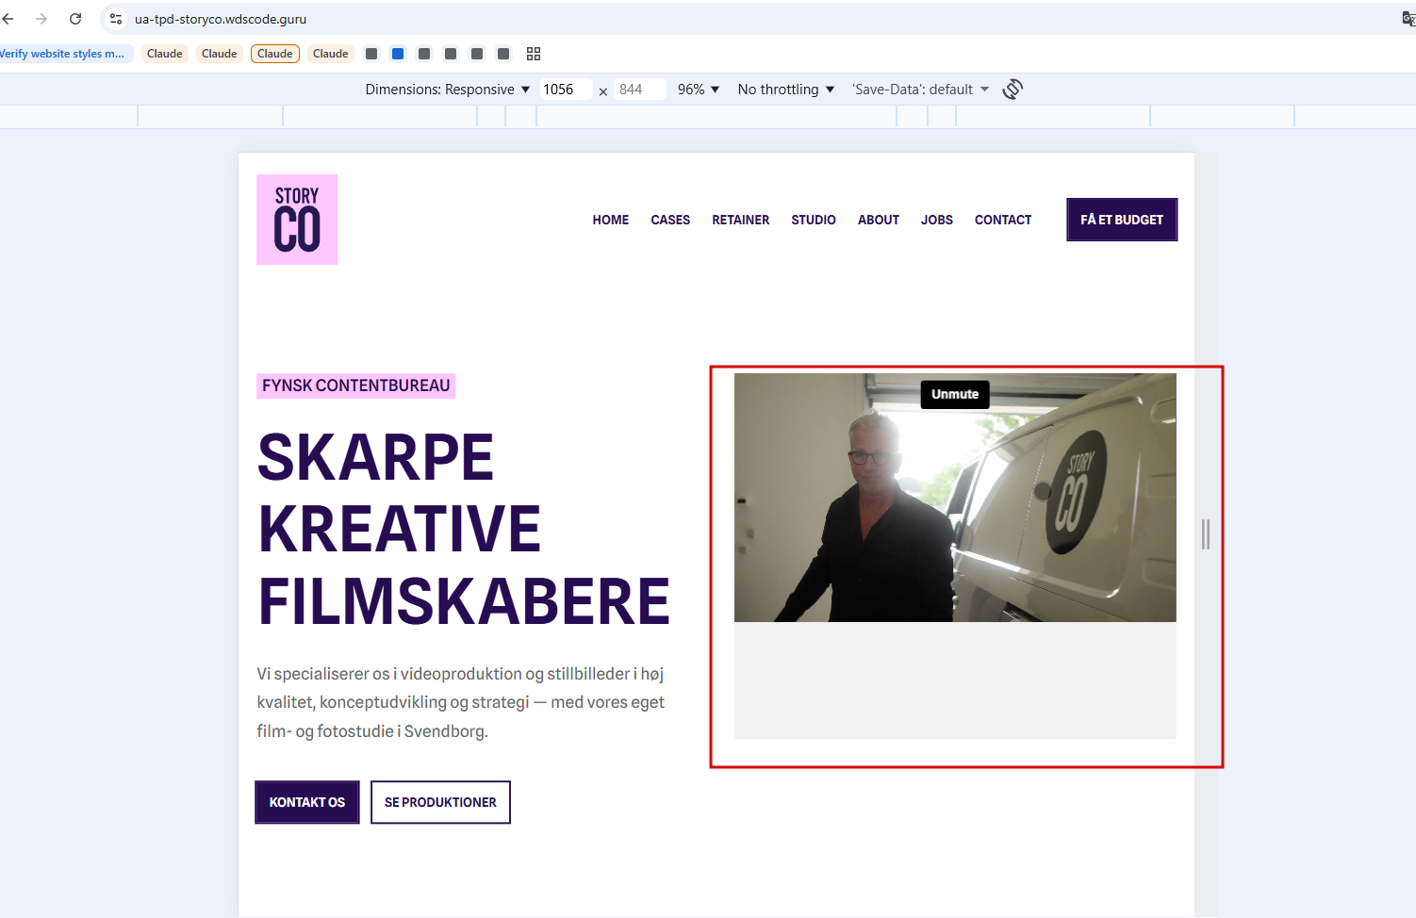Click the address bar URL ua-tpd-storyco.wdscode.guru
The width and height of the screenshot is (1416, 918).
point(221,19)
